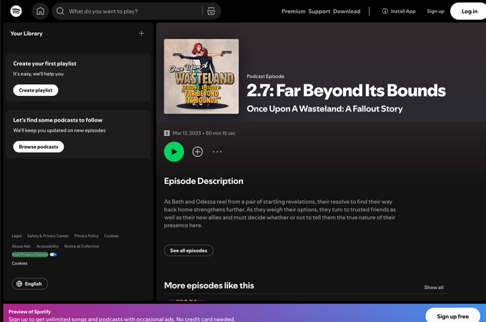Viewport: 486px width, 322px height.
Task: Open Premium link in top bar
Action: pos(293,11)
